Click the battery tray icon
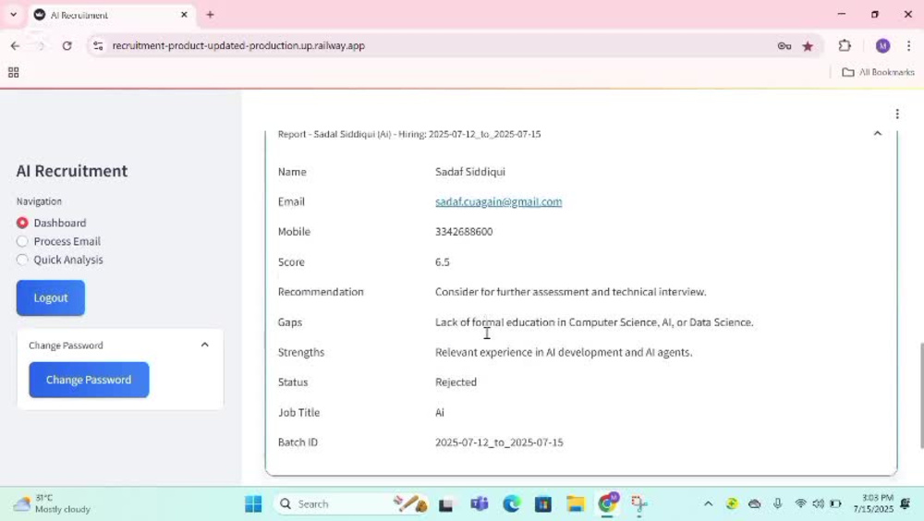This screenshot has width=924, height=521. point(835,503)
